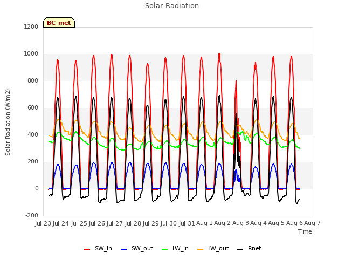
Task: Click the Jul 26 x-axis date label
Action: [97, 223]
